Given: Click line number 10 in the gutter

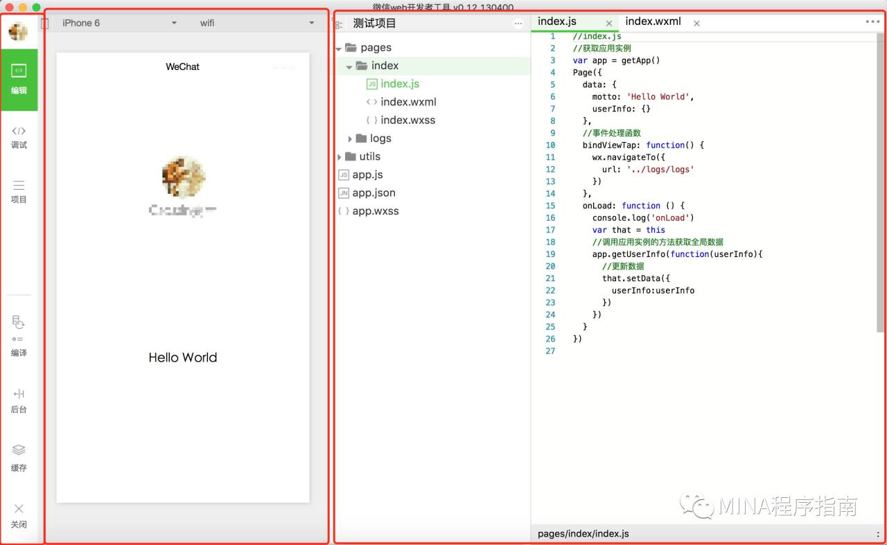Looking at the screenshot, I should coord(550,145).
